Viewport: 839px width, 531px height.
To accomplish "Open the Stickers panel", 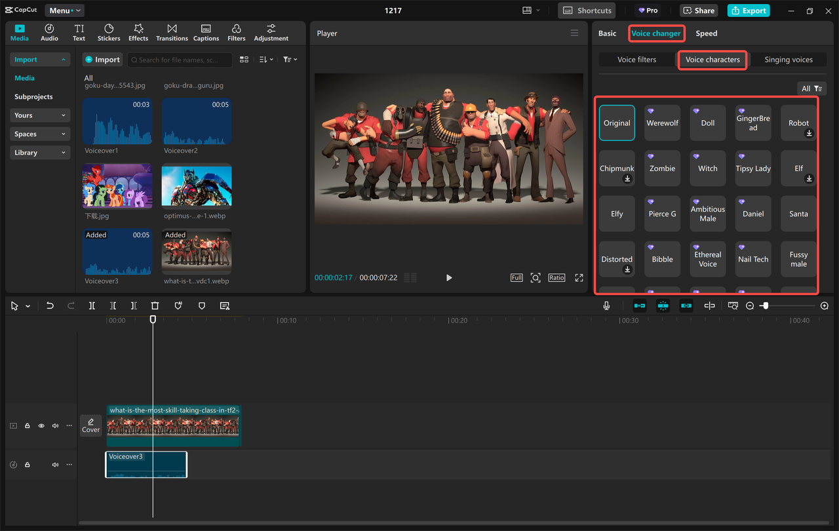I will coord(109,31).
